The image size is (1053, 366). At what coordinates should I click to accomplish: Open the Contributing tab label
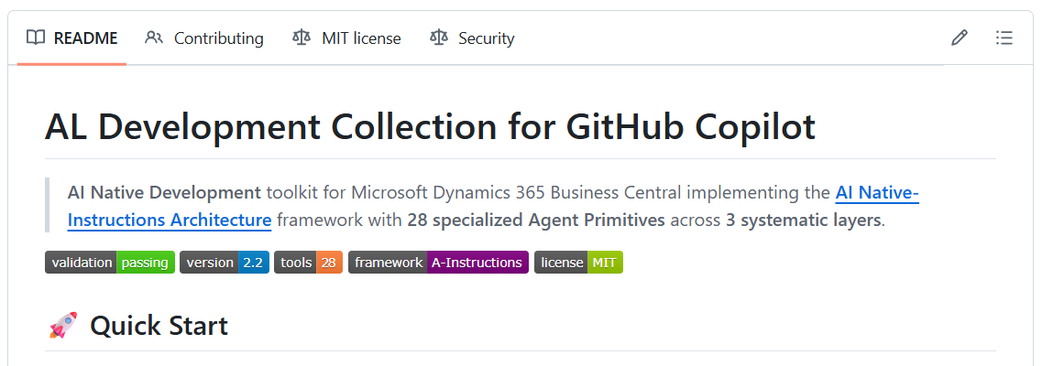pyautogui.click(x=218, y=38)
